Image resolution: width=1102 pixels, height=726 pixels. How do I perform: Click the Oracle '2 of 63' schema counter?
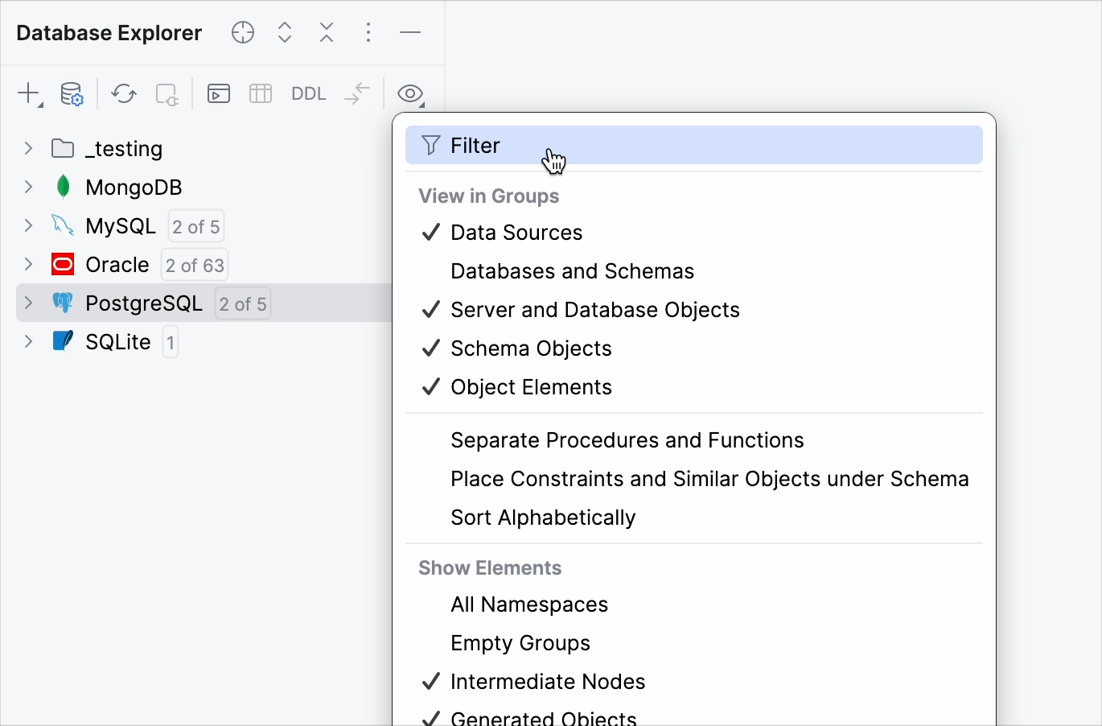coord(195,265)
